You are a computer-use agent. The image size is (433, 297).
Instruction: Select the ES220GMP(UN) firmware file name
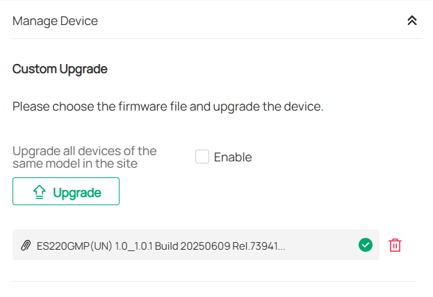tap(161, 246)
